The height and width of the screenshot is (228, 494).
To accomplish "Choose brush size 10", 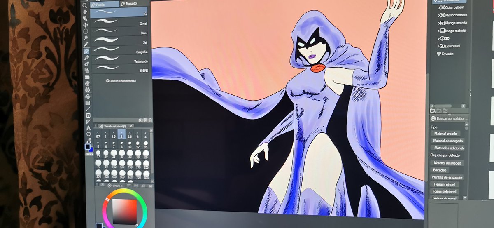I will (x=130, y=144).
